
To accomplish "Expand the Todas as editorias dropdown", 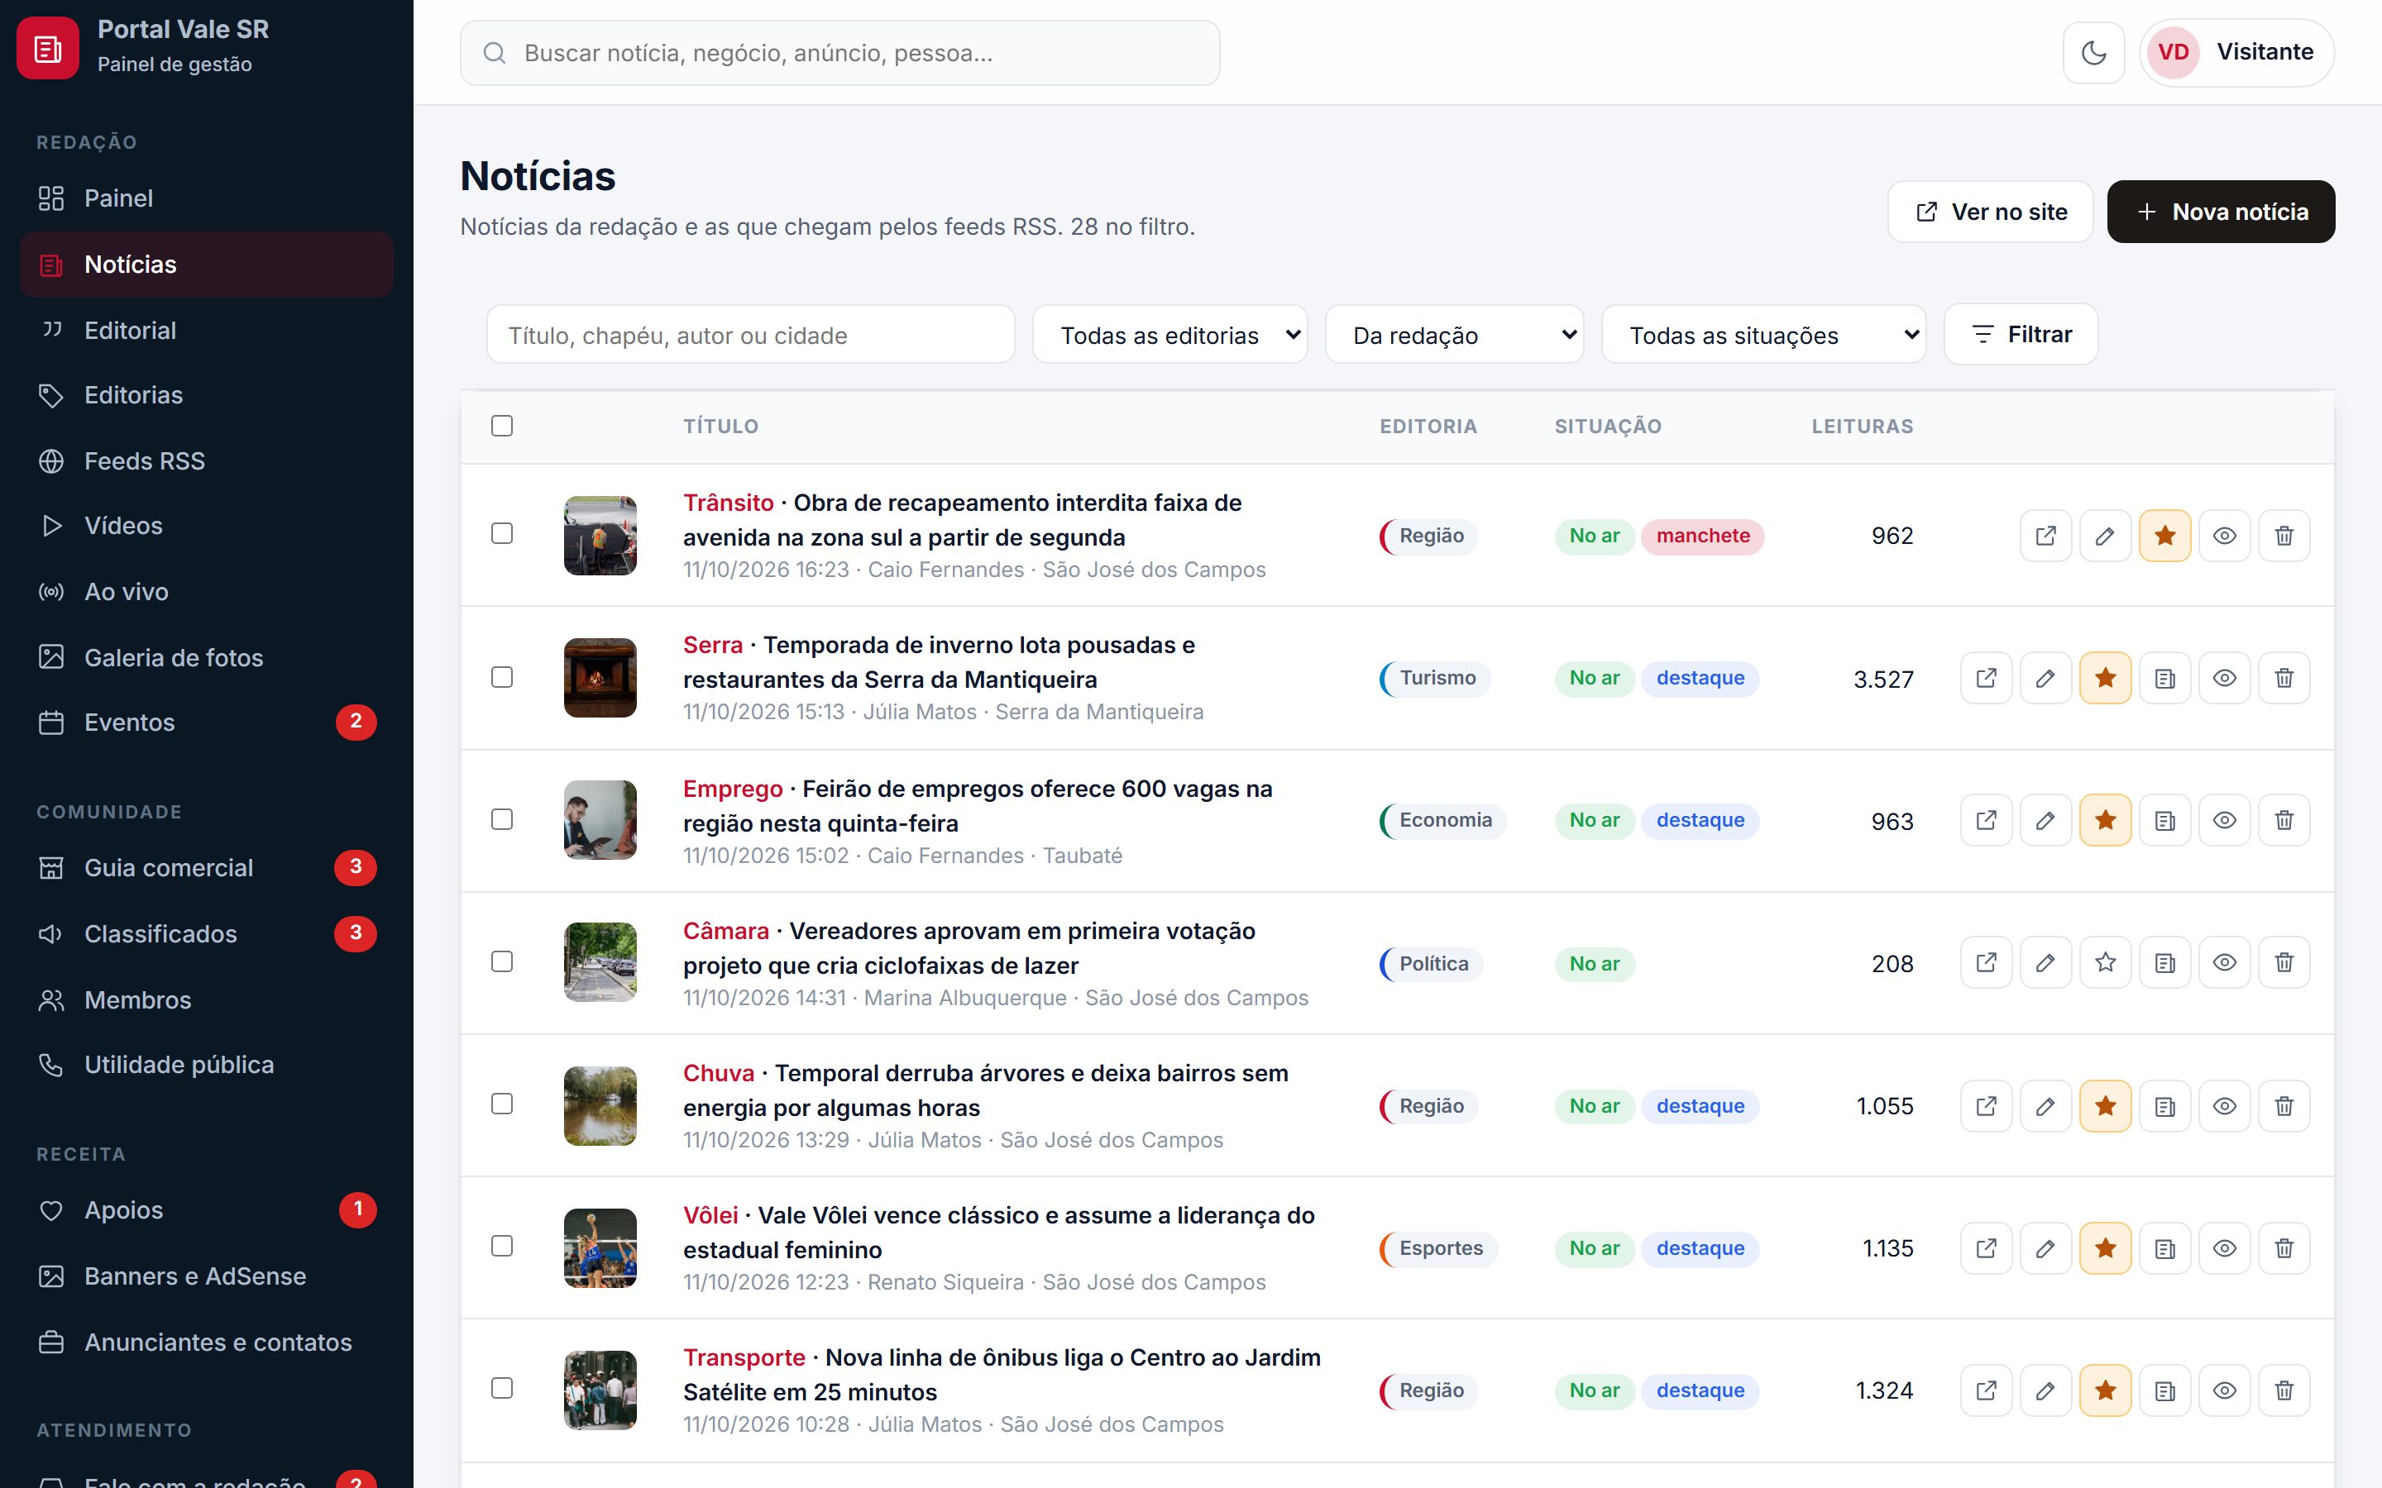I will pos(1170,336).
